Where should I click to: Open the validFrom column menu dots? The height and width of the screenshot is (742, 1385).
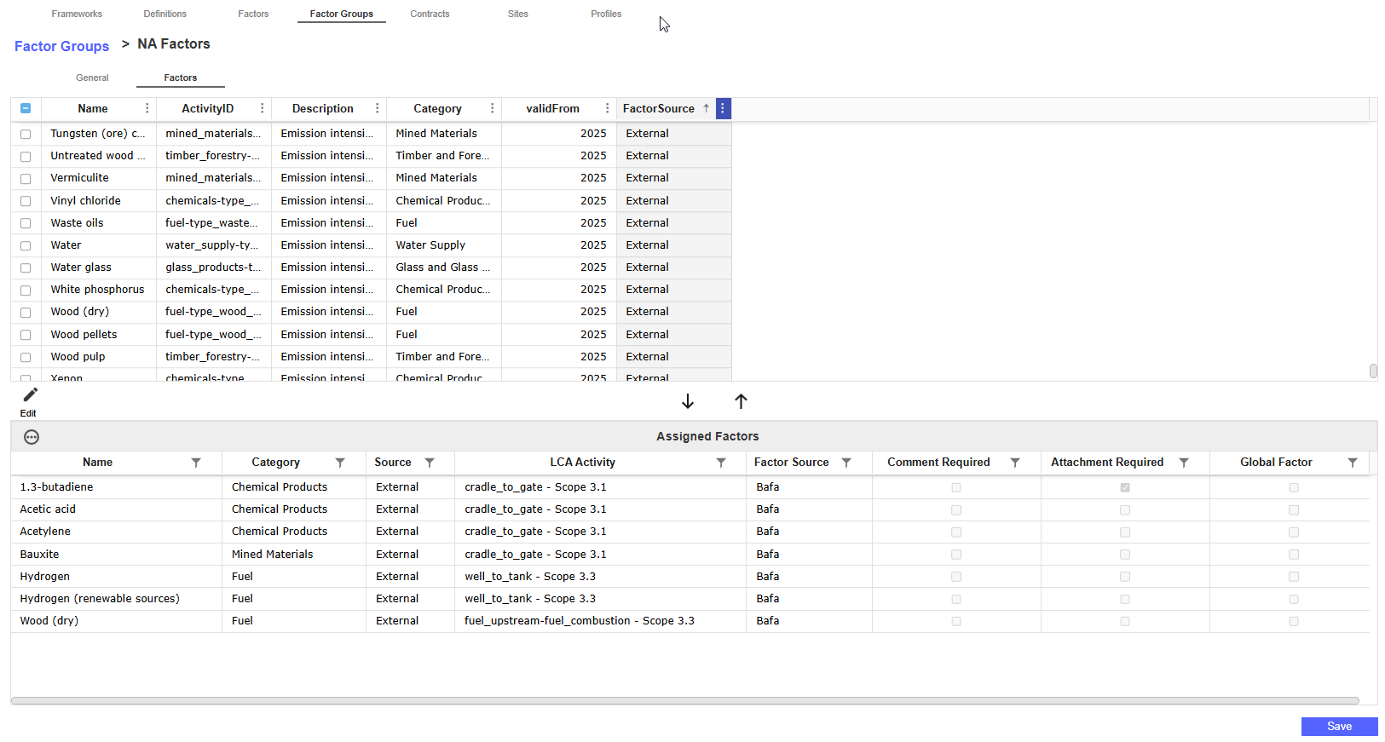point(608,108)
